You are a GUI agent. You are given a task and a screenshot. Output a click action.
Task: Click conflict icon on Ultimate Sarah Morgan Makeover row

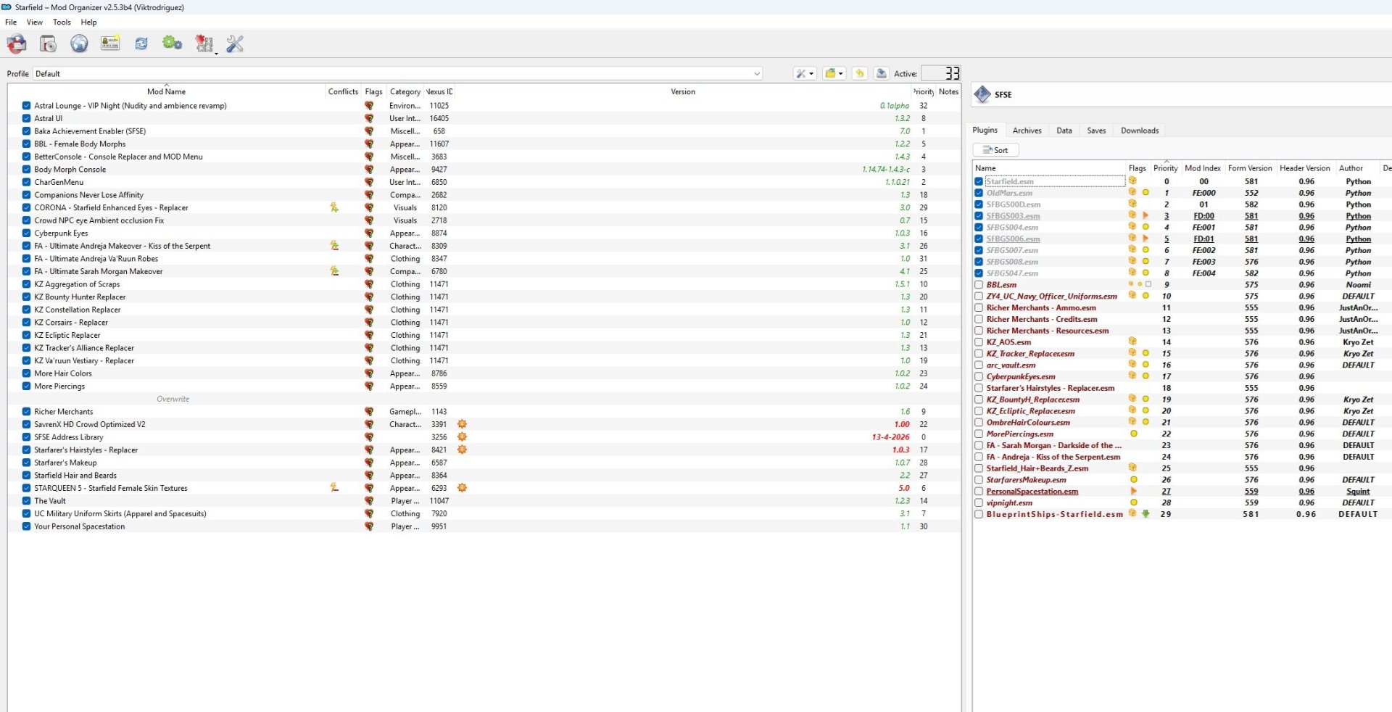[334, 271]
